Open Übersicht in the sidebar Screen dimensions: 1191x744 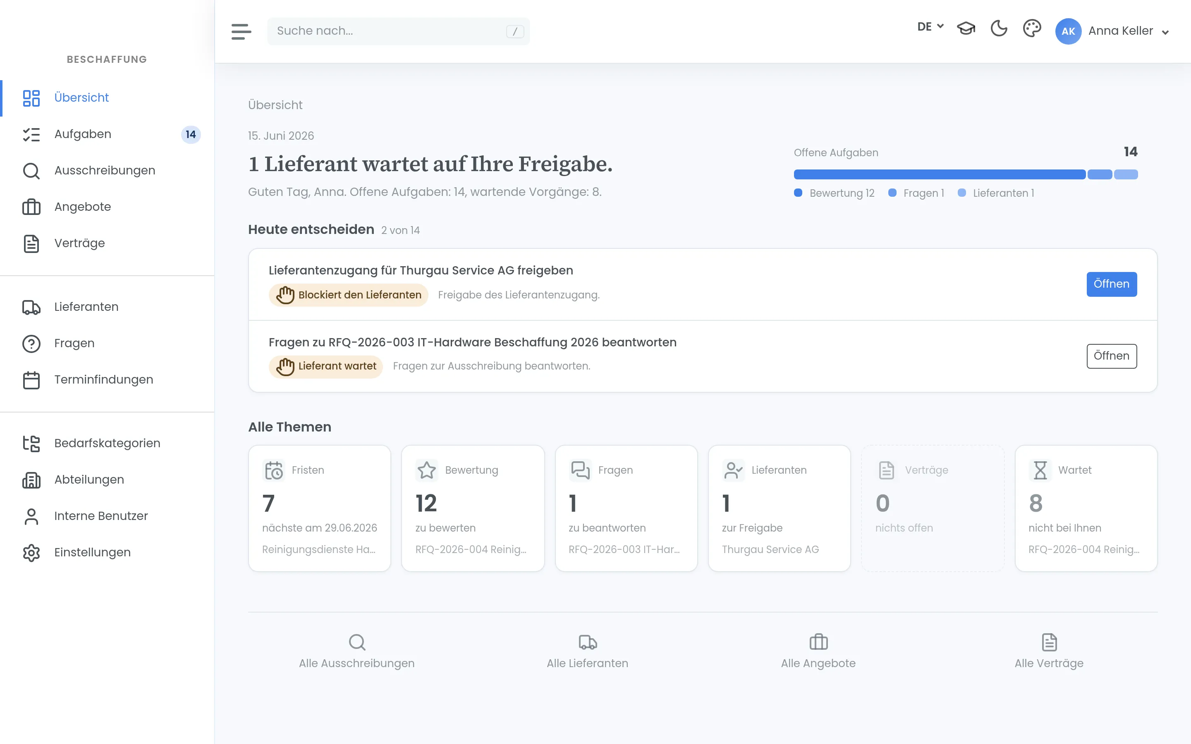pos(107,98)
